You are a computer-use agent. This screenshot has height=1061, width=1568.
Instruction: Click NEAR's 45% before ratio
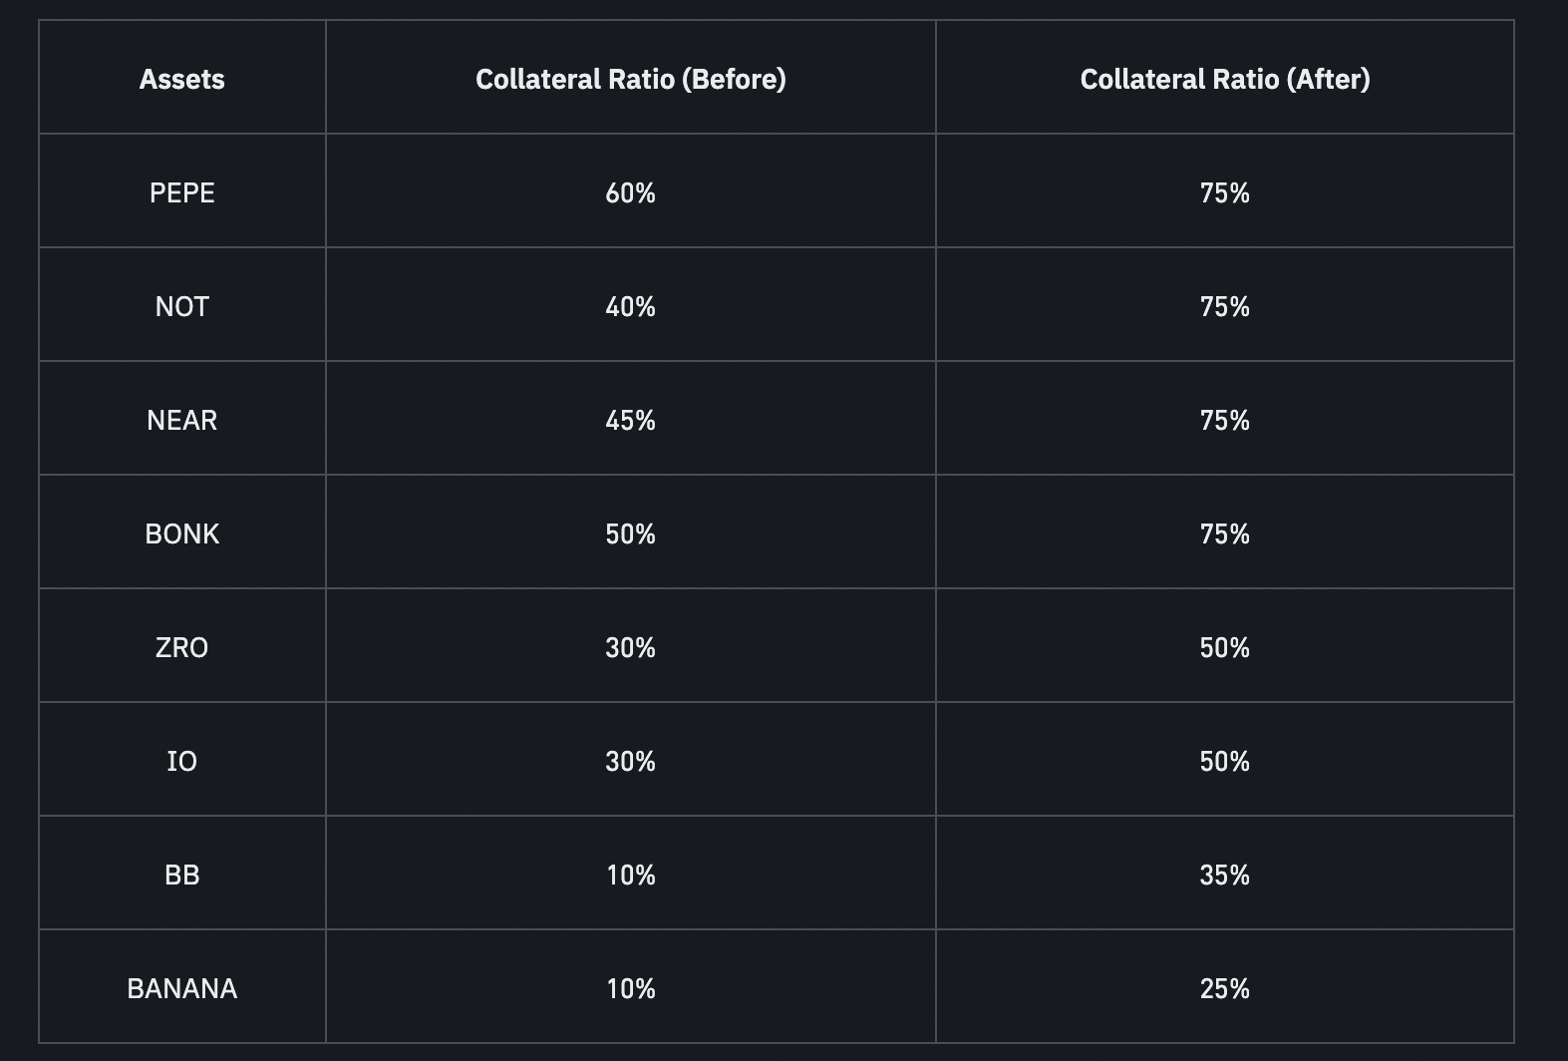coord(630,420)
